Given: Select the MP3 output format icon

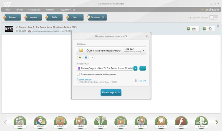Looking at the screenshot, I should point(100,121).
